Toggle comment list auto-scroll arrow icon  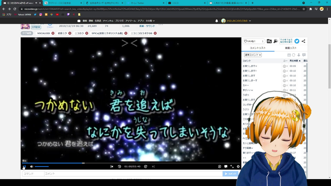coord(299,55)
